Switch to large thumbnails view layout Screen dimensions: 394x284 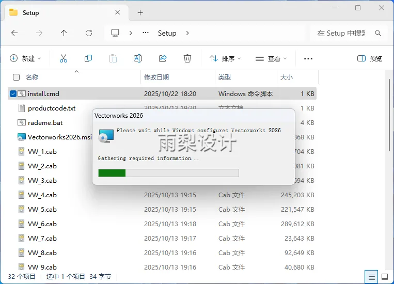point(385,277)
